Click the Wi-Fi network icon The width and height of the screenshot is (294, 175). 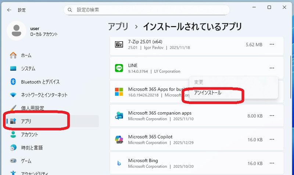(13, 95)
